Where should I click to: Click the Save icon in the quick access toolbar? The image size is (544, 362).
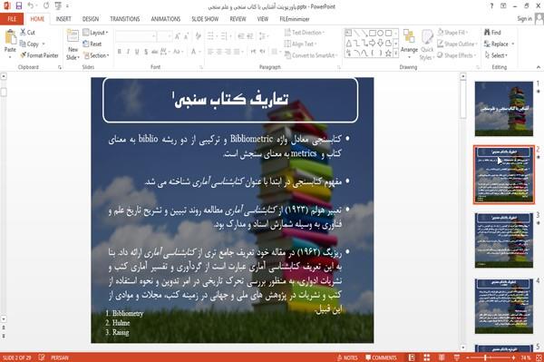click(19, 6)
